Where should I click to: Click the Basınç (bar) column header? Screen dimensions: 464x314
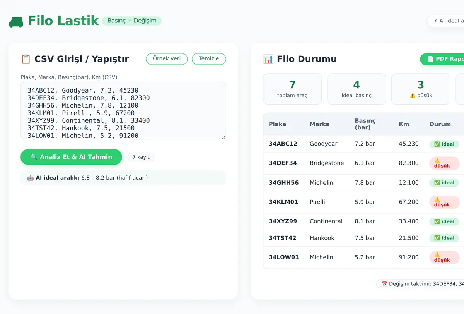pos(365,124)
